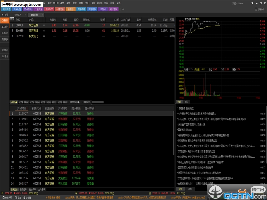267x200 pixels.
Task: Open the 美股 menu
Action: [x=49, y=3]
